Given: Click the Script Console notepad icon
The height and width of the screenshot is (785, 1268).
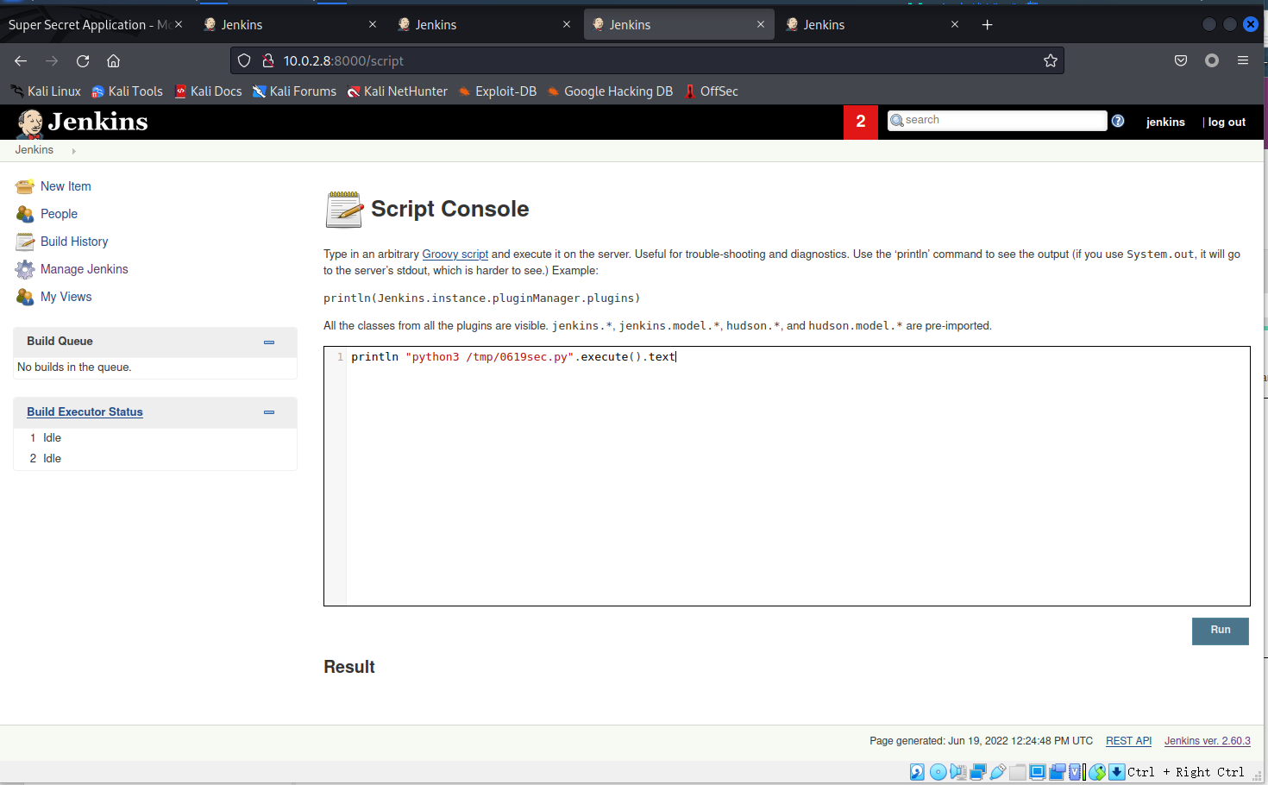Looking at the screenshot, I should (344, 210).
